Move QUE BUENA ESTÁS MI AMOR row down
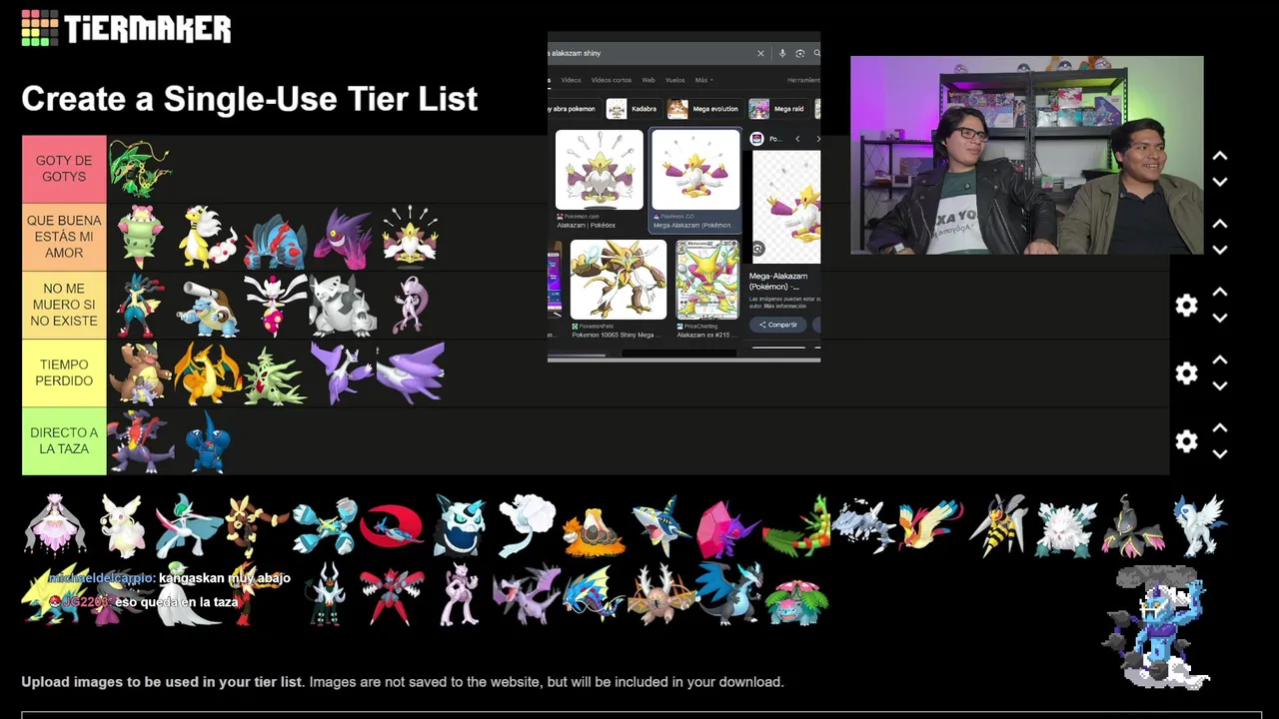This screenshot has width=1279, height=719. 1220,250
